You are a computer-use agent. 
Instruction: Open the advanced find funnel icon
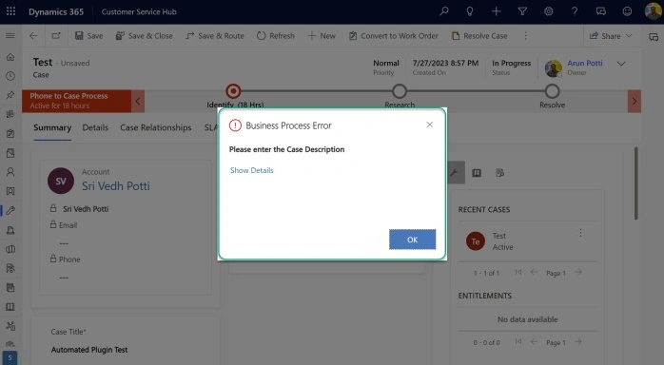(522, 11)
